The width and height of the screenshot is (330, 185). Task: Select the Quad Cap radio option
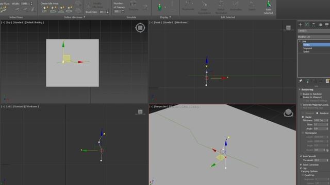coord(303,175)
